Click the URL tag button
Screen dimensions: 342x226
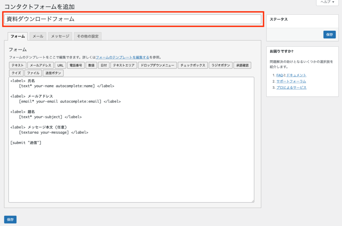pyautogui.click(x=60, y=65)
